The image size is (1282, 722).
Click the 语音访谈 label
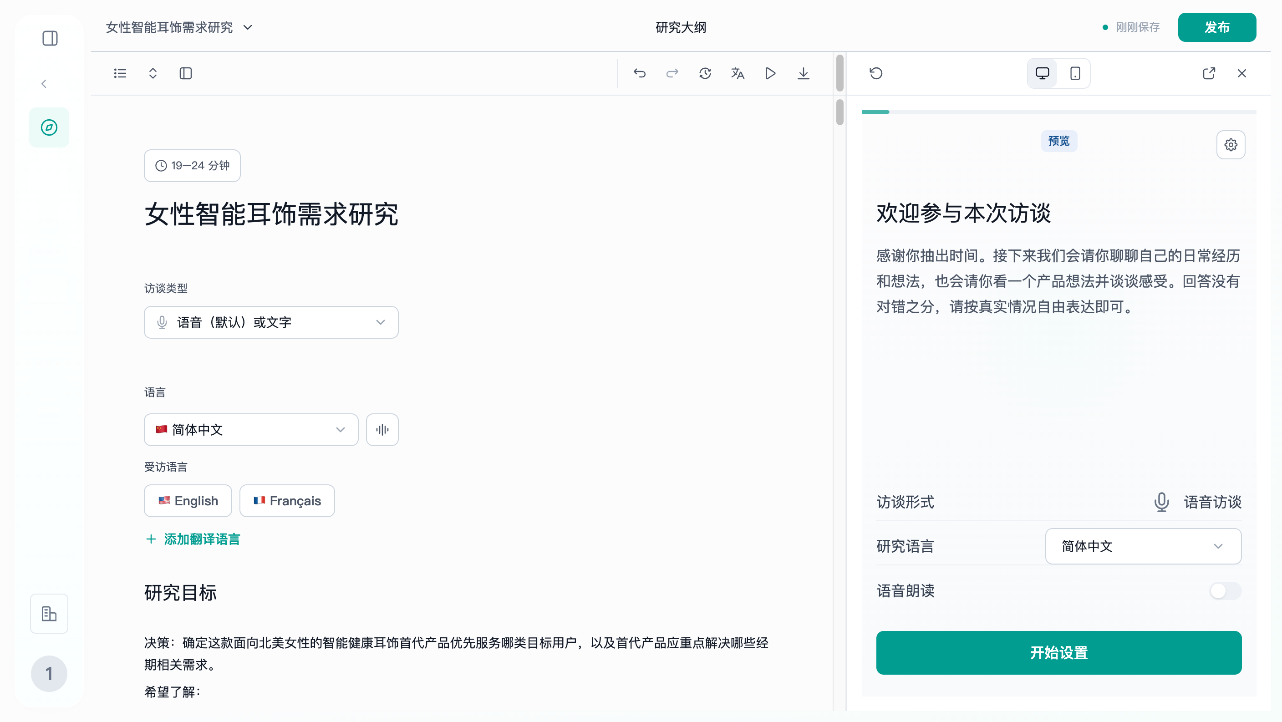pyautogui.click(x=1212, y=502)
